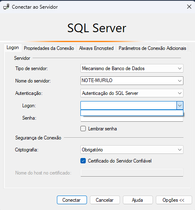Open Parâmetros de Conexão Adicionais tab
Image resolution: width=195 pixels, height=210 pixels.
click(152, 48)
